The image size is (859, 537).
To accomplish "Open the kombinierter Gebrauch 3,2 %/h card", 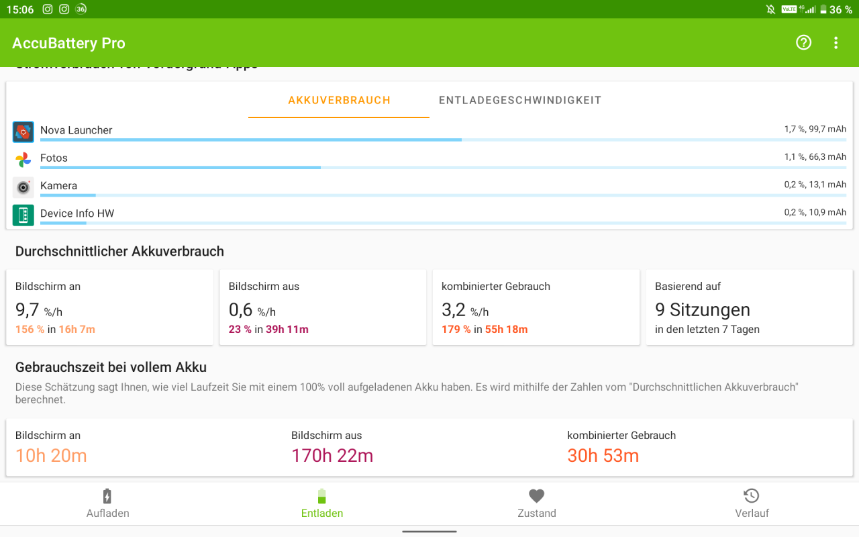I will tap(536, 307).
